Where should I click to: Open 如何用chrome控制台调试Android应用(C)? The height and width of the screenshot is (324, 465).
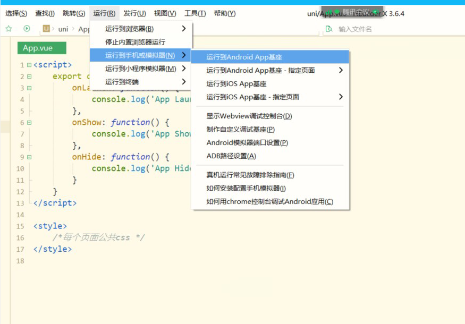click(x=270, y=202)
